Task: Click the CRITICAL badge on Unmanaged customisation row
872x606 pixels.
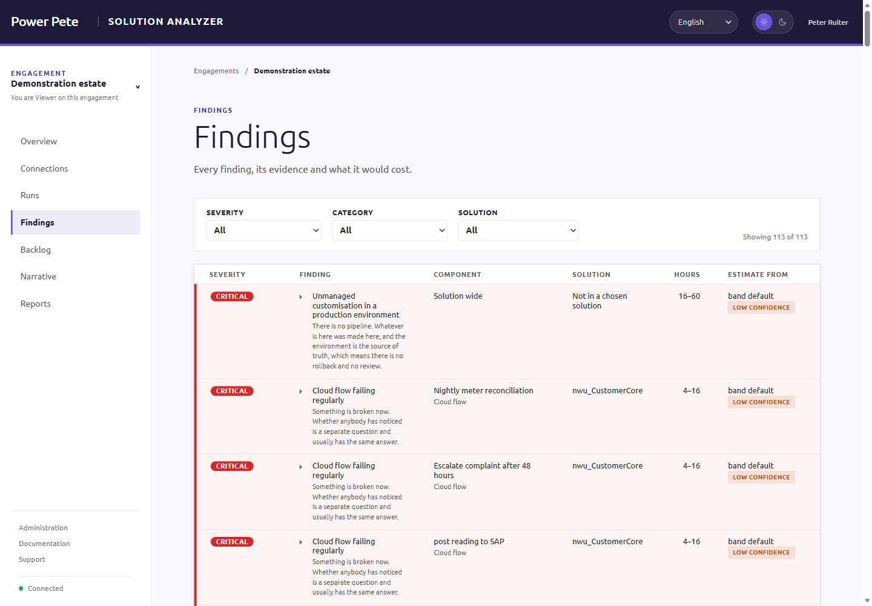Action: pyautogui.click(x=232, y=296)
